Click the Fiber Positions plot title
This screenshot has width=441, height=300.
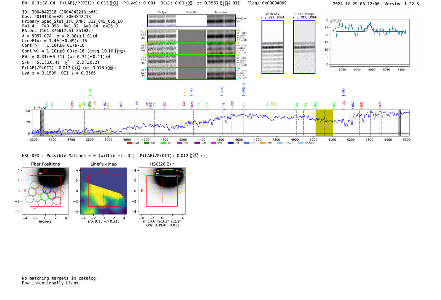pos(45,164)
